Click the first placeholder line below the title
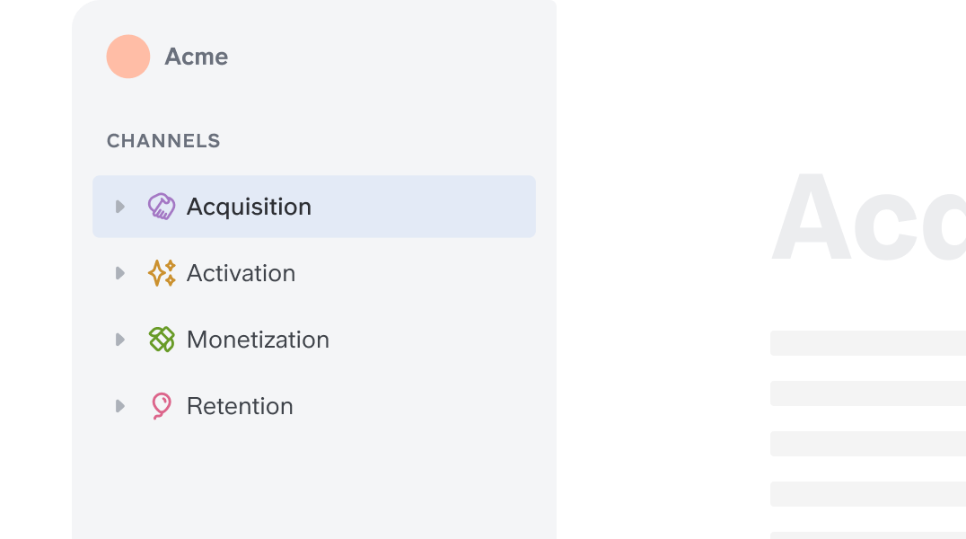 point(867,343)
